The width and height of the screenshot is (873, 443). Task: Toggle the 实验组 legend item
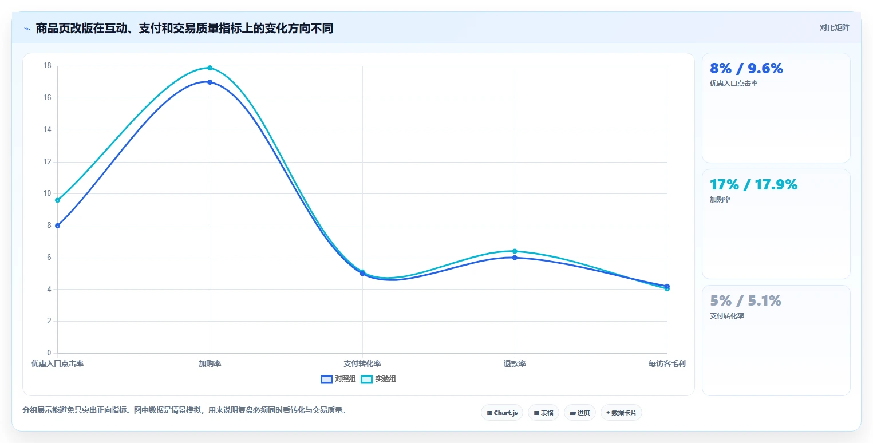378,379
